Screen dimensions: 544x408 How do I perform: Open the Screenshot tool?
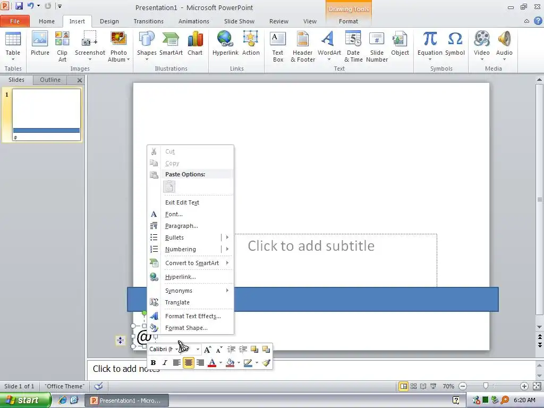[x=90, y=46]
